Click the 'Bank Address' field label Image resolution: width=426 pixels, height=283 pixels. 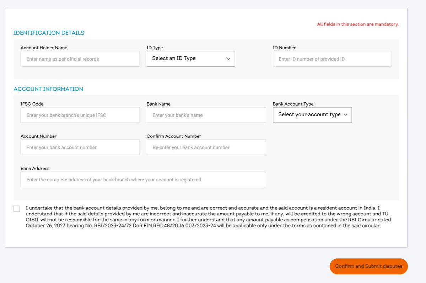click(35, 168)
